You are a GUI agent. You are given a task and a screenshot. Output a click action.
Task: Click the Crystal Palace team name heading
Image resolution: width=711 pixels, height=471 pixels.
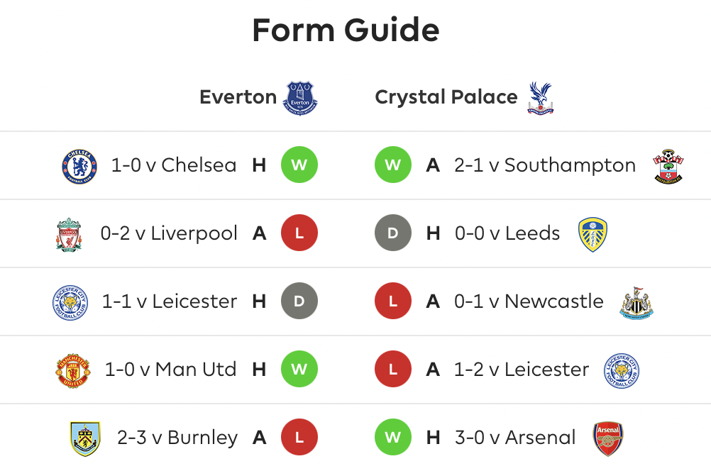pyautogui.click(x=446, y=97)
